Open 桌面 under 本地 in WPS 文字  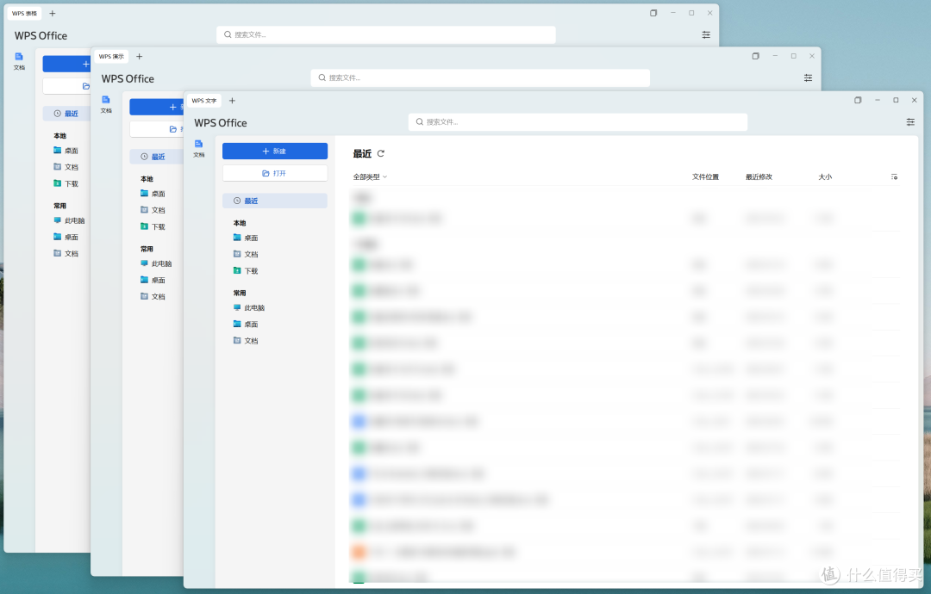pyautogui.click(x=246, y=238)
